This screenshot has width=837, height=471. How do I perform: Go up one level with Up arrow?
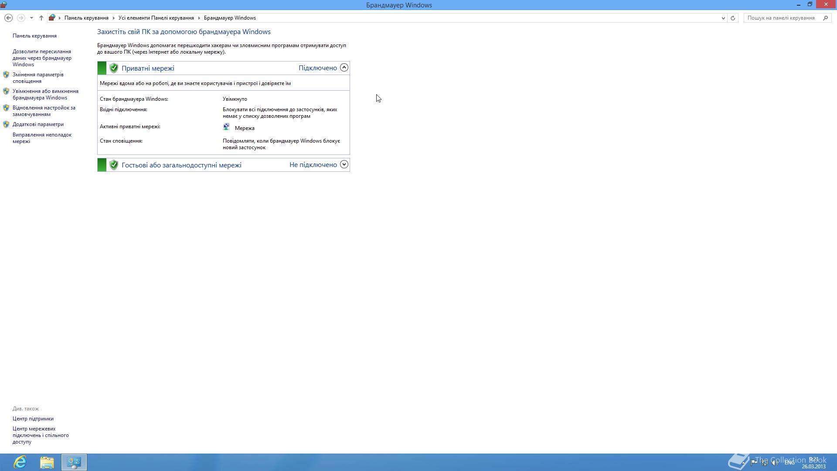[41, 18]
